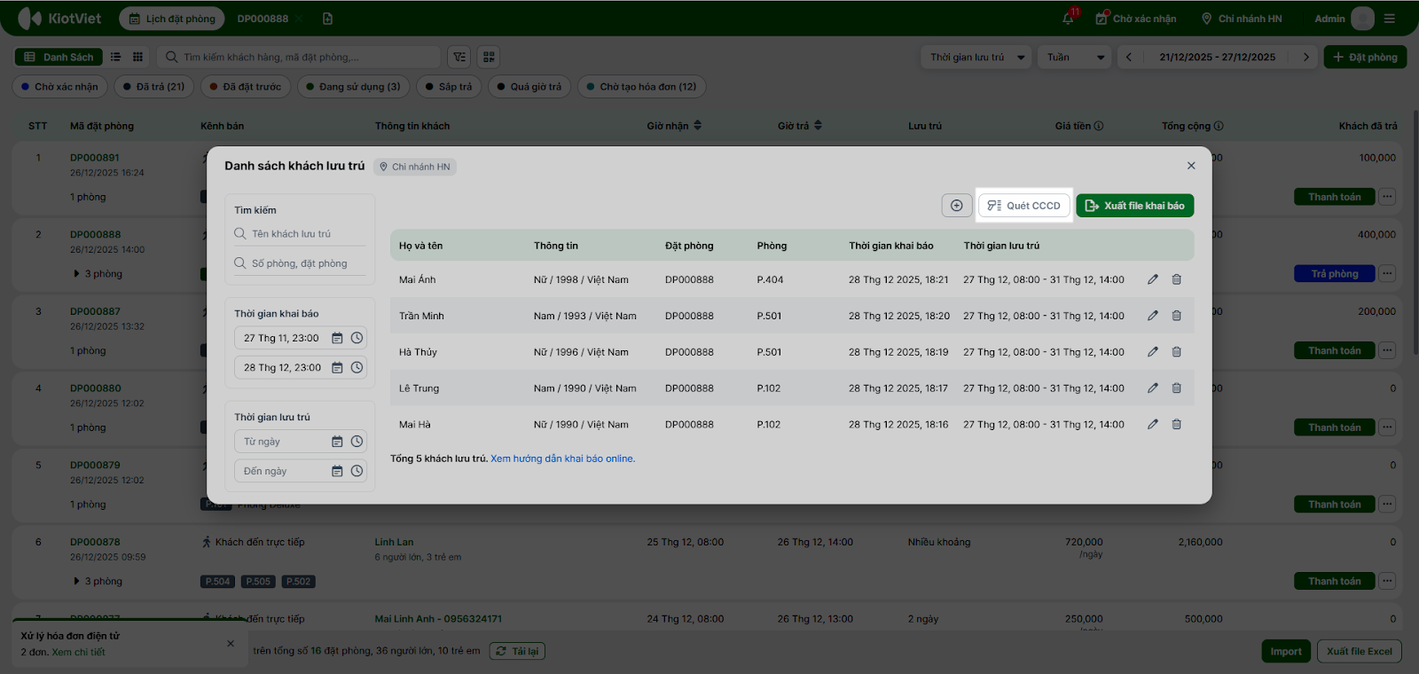This screenshot has height=674, width=1419.
Task: Open Xem hướng dẫn khai báo online link
Action: [562, 459]
